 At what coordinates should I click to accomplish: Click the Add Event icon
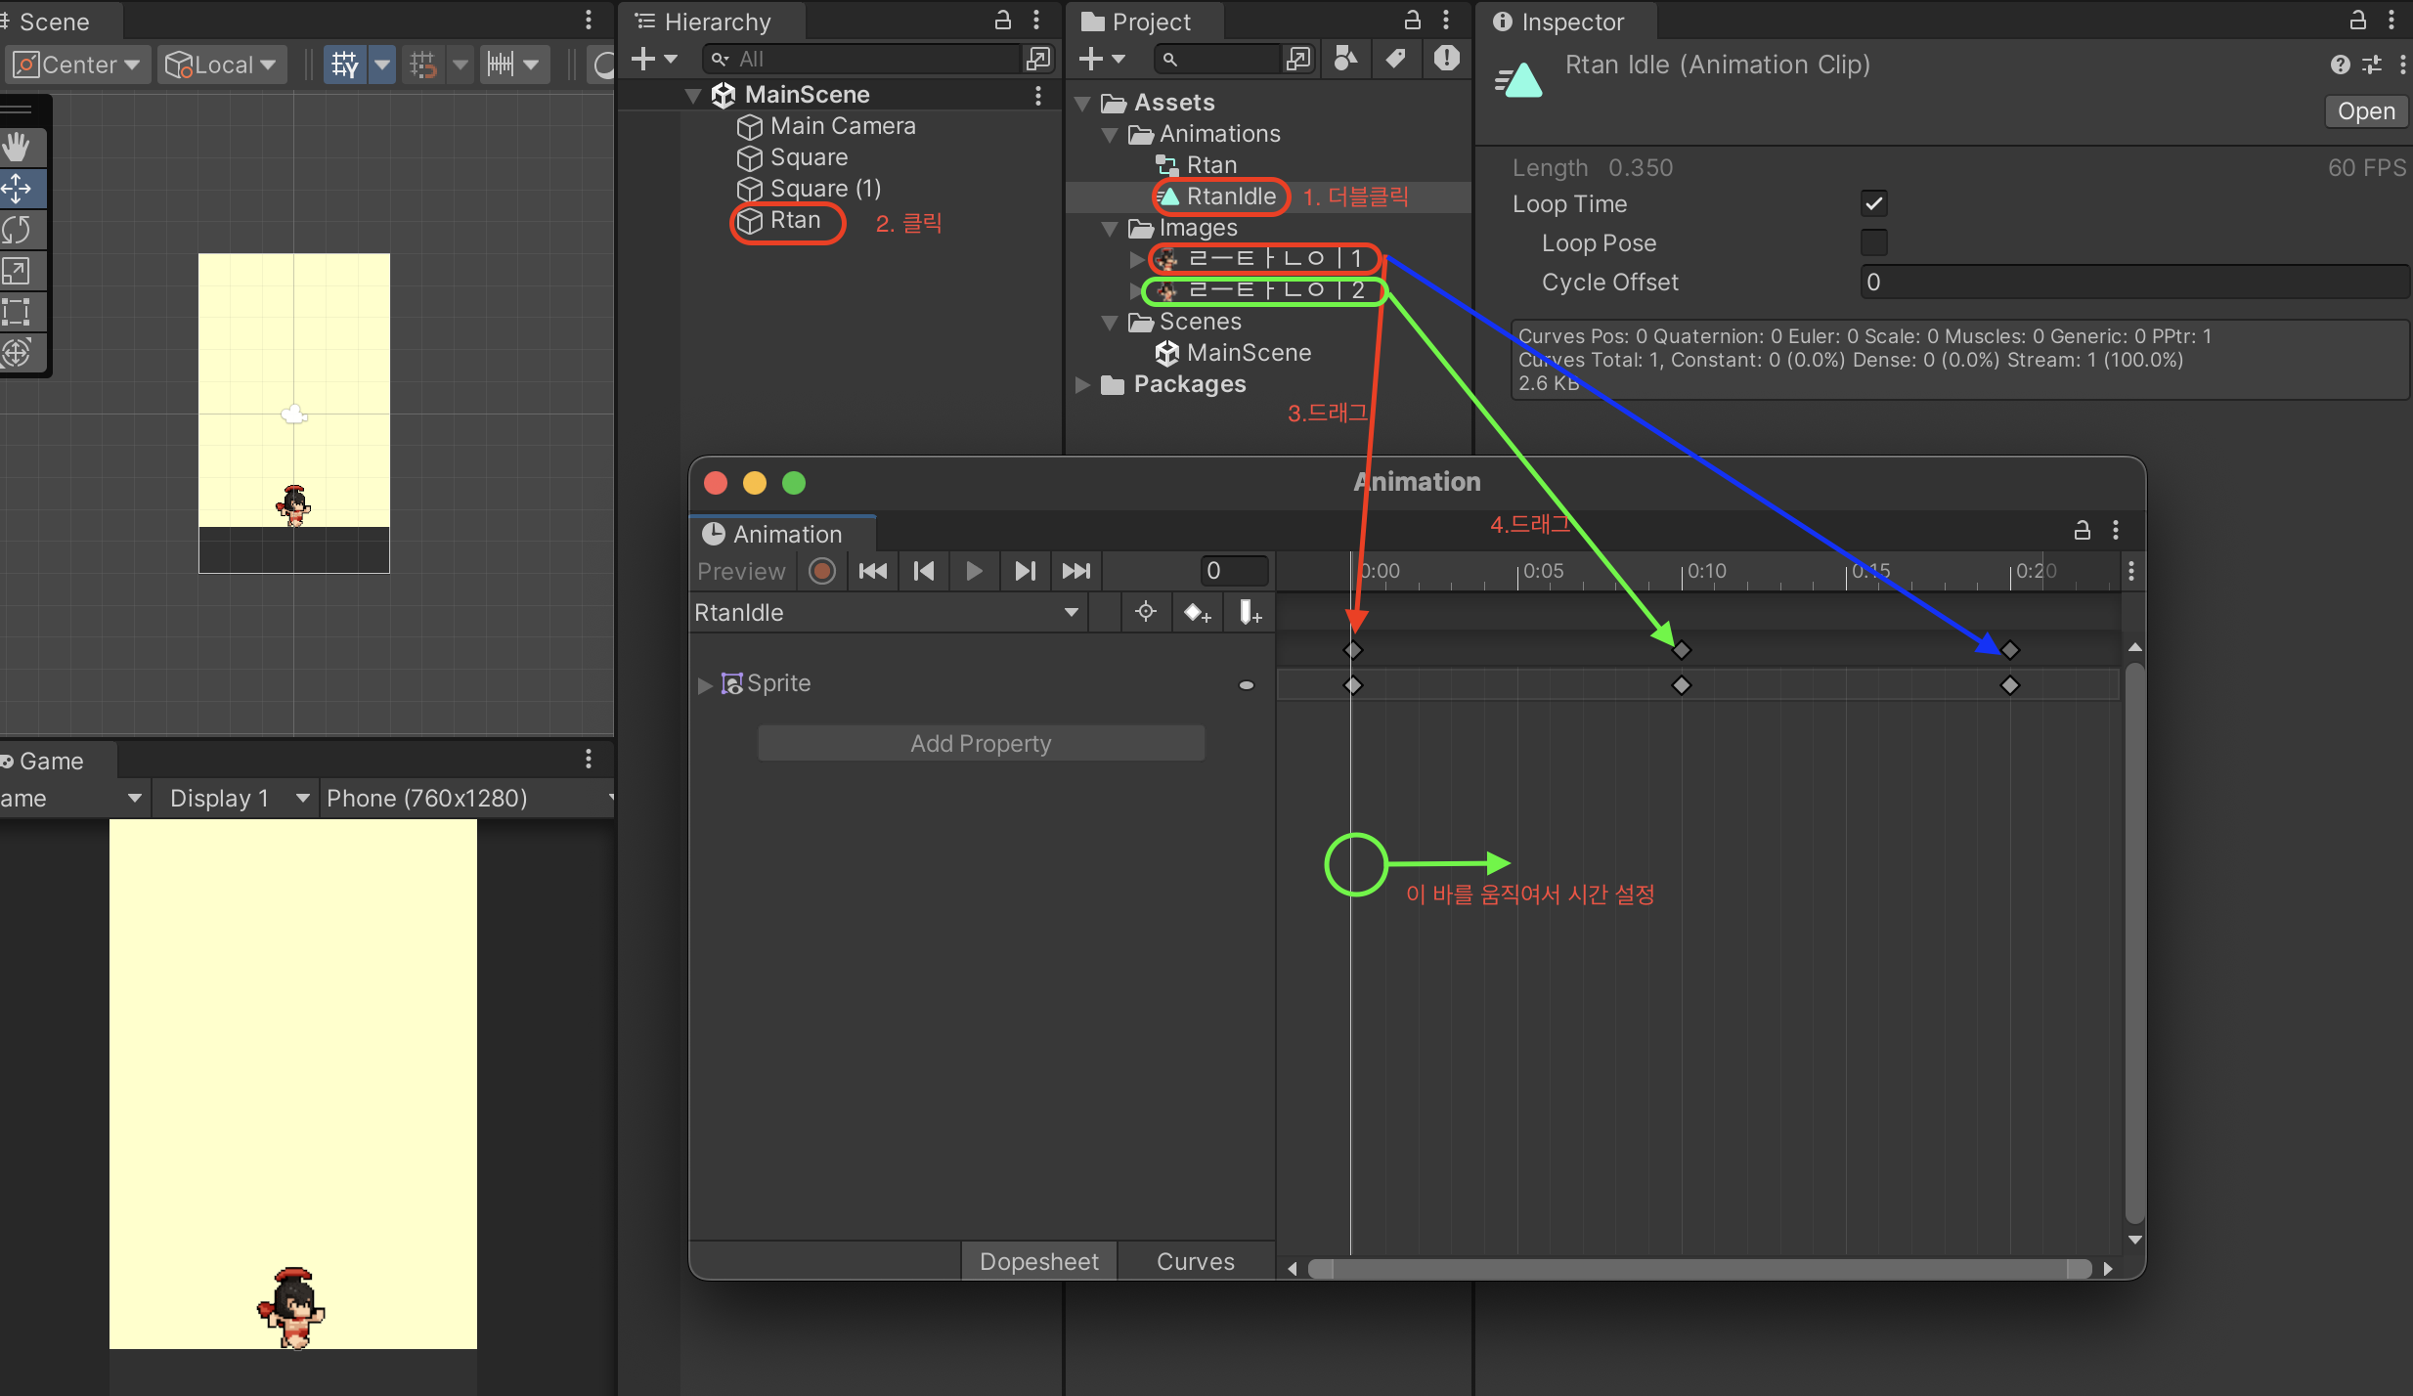[x=1250, y=613]
